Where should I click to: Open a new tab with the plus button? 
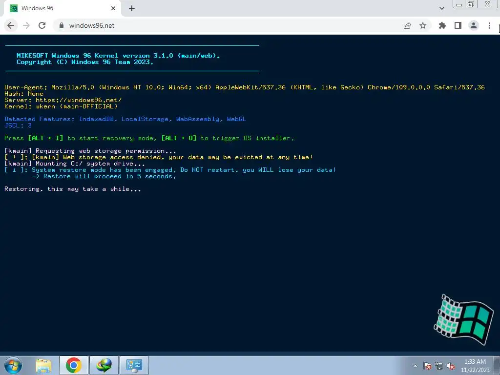[x=132, y=8]
